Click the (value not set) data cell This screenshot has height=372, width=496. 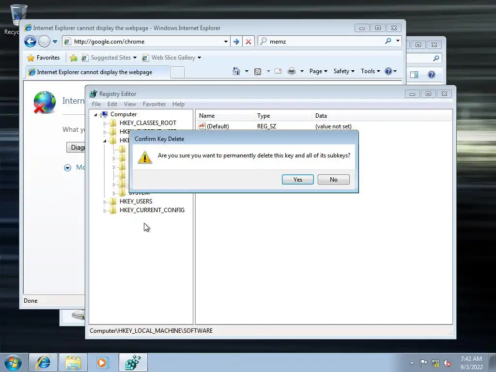pyautogui.click(x=333, y=126)
